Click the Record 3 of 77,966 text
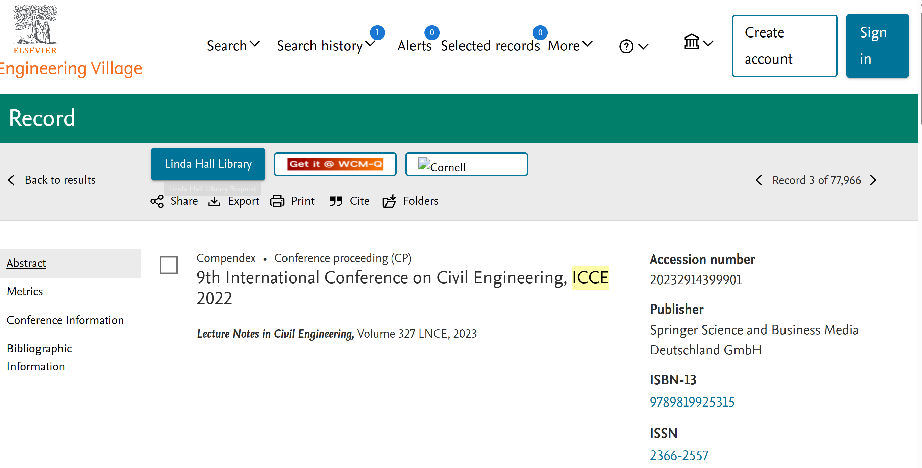This screenshot has height=468, width=922. [x=816, y=180]
